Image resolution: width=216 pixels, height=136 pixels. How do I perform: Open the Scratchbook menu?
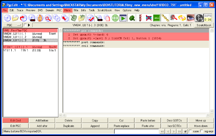105,10
